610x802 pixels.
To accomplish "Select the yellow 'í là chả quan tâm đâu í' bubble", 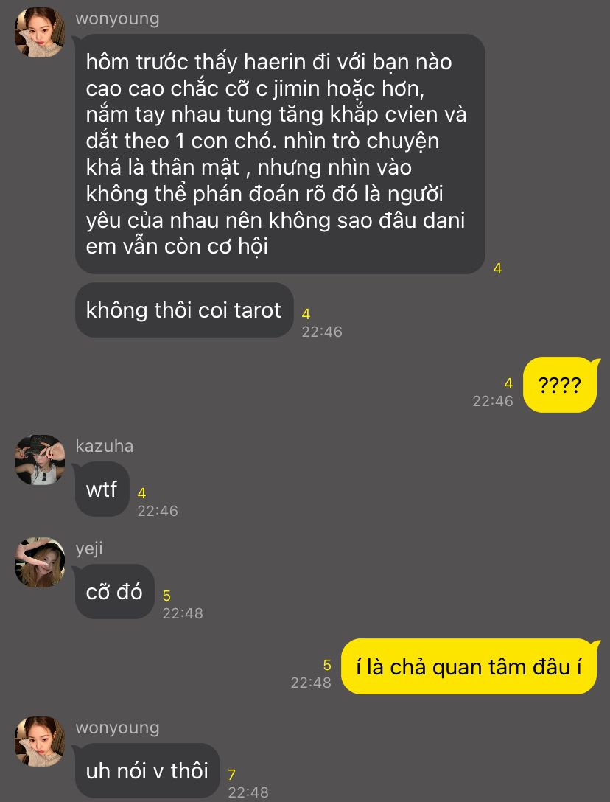I will pyautogui.click(x=469, y=667).
